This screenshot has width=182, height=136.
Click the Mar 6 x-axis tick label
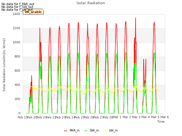click(165, 117)
